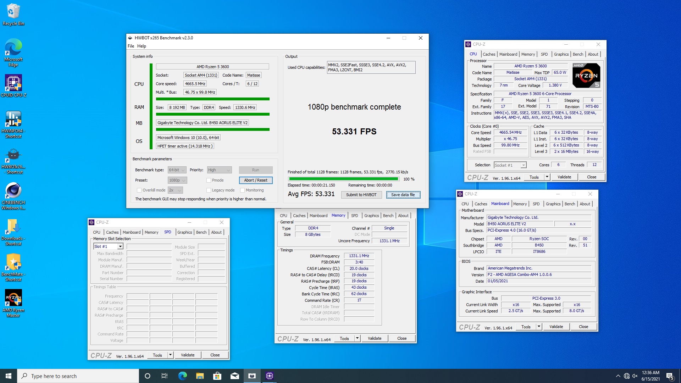
Task: Open Downloads shortcut on desktop
Action: 13,232
